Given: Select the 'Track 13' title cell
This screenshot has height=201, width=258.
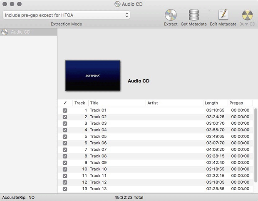Looking at the screenshot, I should 98,189.
